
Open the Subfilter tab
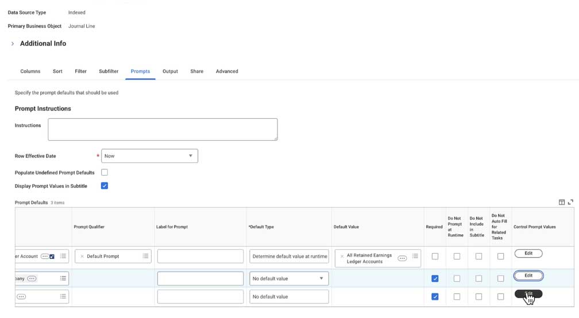click(x=109, y=71)
